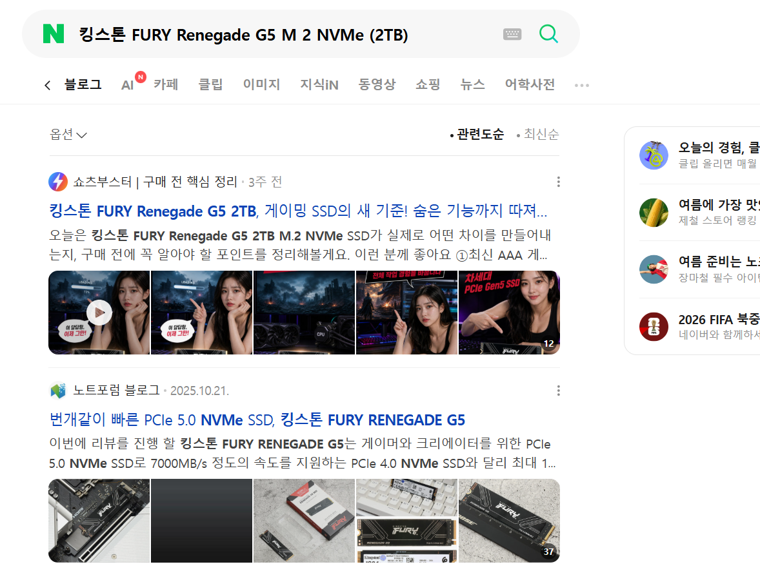Viewport: 760px width, 571px height.
Task: Click the 3주 전 timestamp
Action: click(265, 182)
